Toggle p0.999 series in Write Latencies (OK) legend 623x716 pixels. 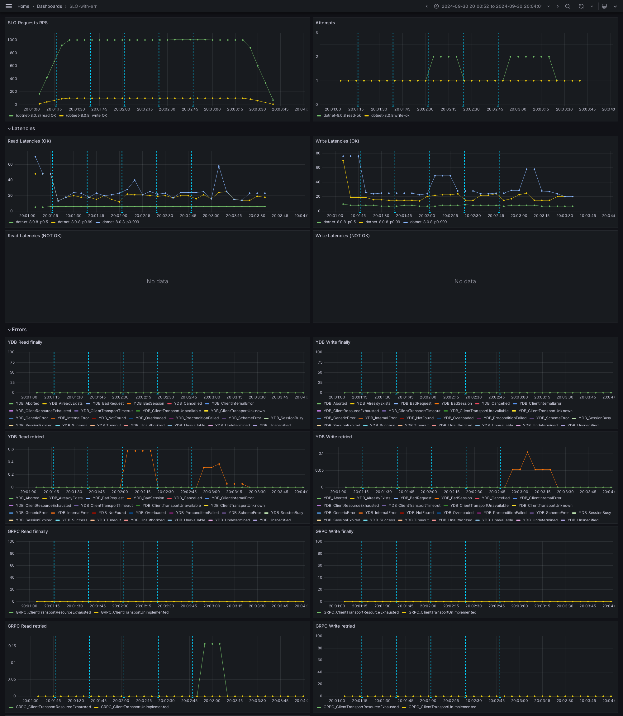tap(428, 222)
